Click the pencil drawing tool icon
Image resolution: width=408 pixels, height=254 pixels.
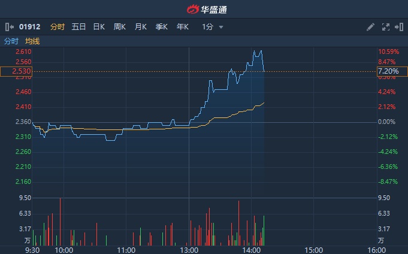[370, 27]
